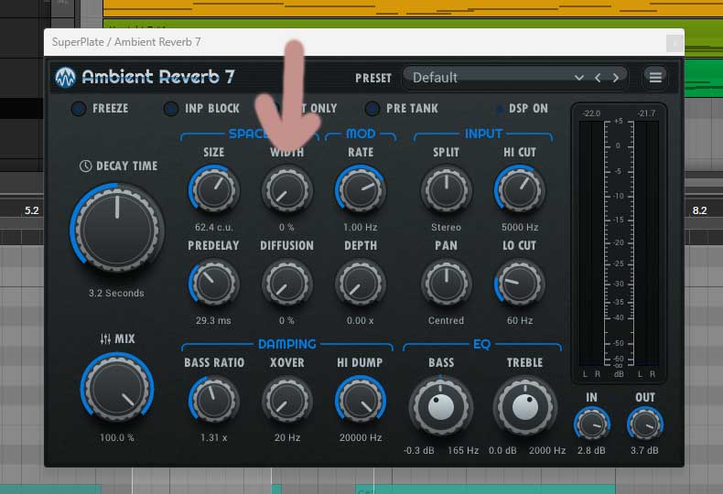This screenshot has height=494, width=723.
Task: Click the Size knob in Space section
Action: coord(213,190)
